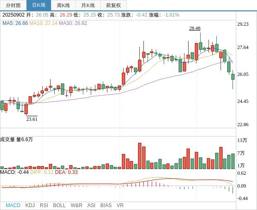257x210 pixels.
Task: Click the MA5: 26.66 legend
Action: point(15,23)
